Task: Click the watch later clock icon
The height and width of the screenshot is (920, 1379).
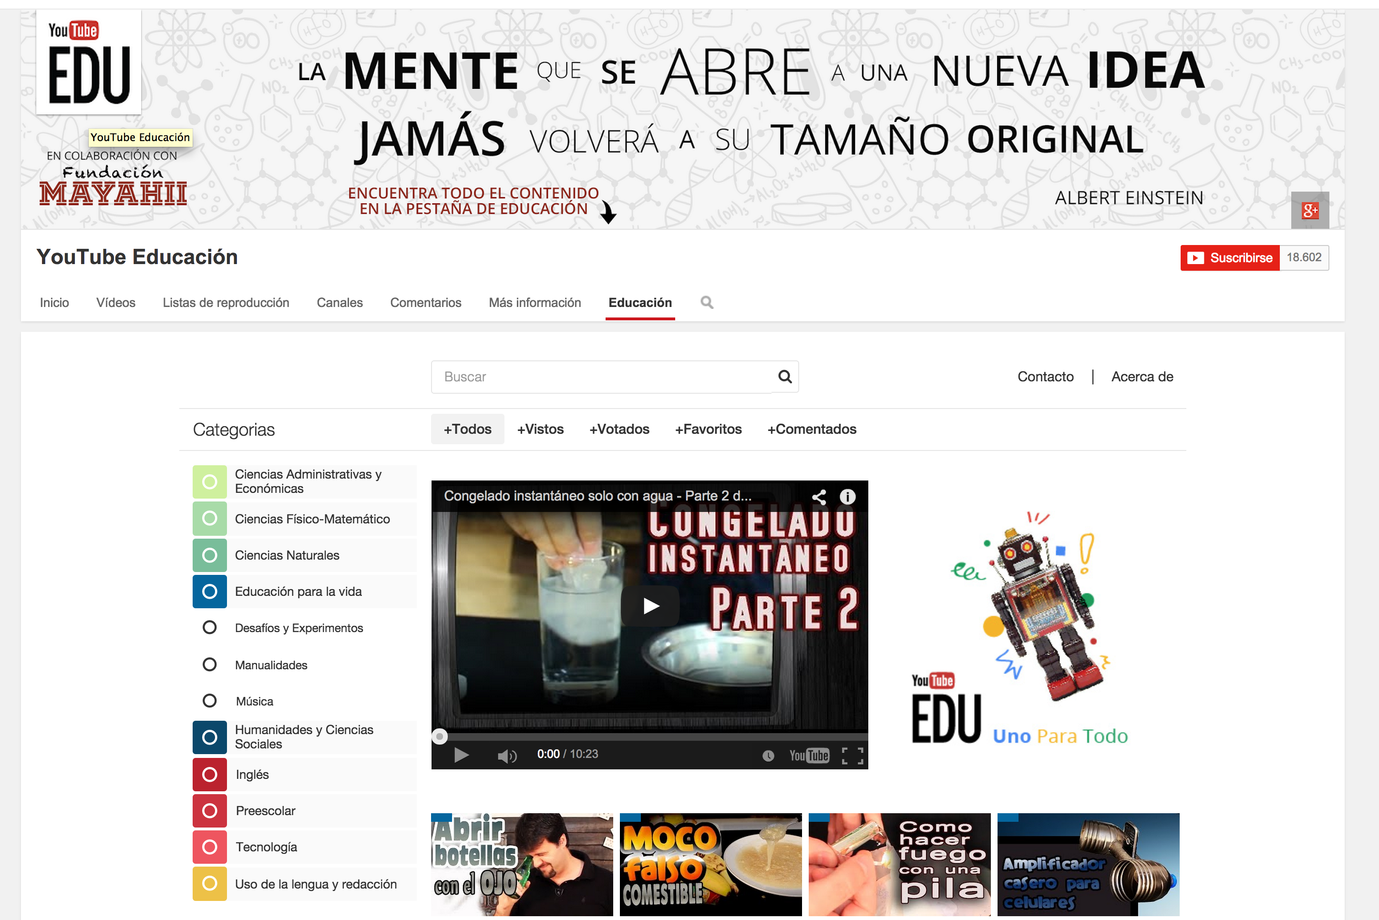Action: pos(768,756)
